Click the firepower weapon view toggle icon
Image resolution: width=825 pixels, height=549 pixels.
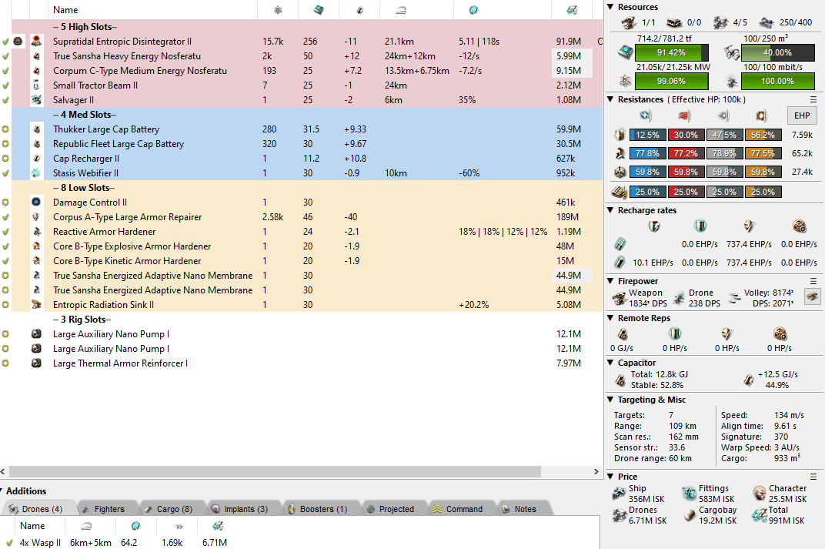pyautogui.click(x=810, y=296)
